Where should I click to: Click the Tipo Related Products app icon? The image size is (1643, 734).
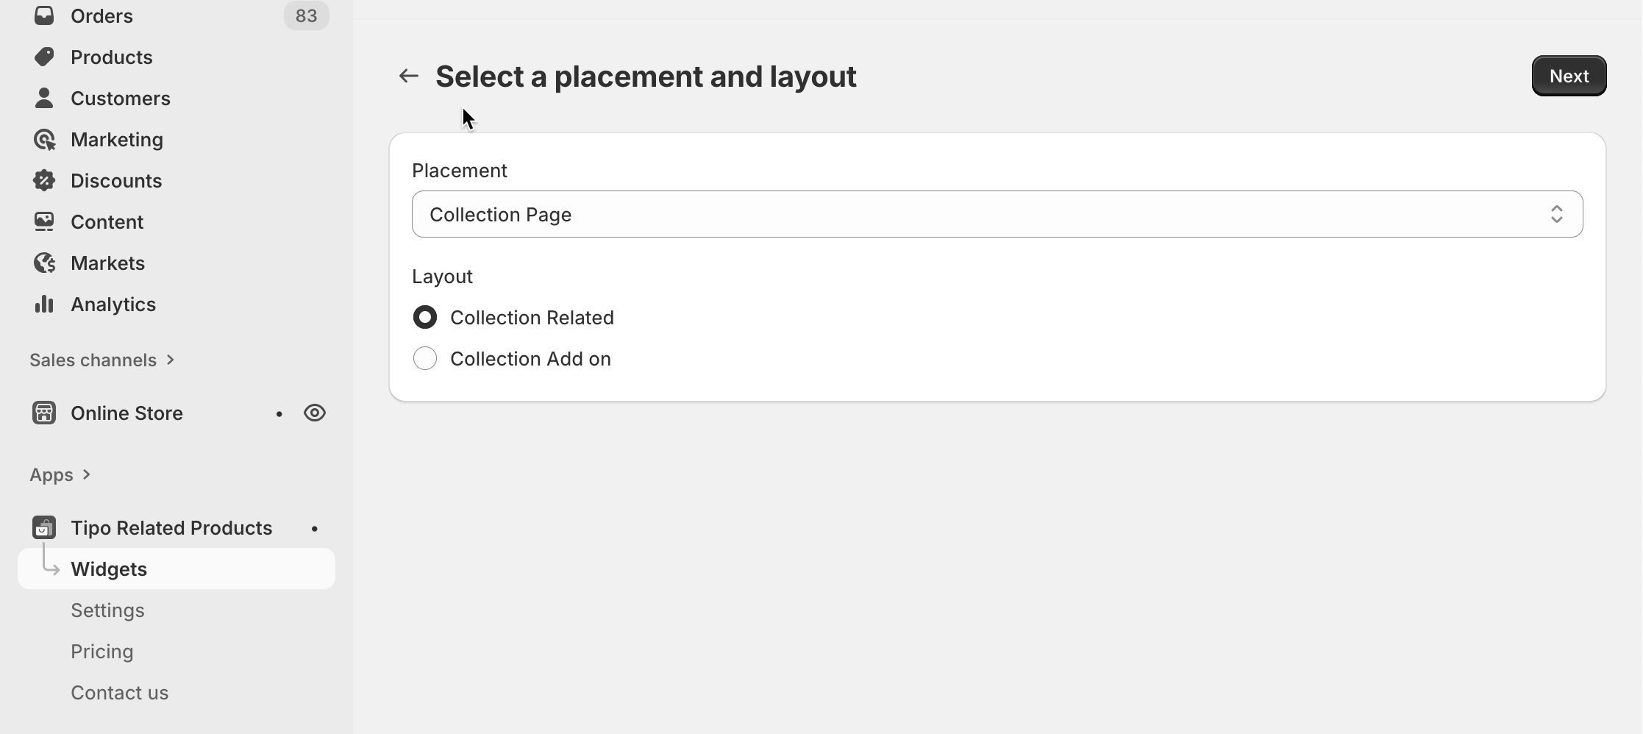tap(44, 528)
